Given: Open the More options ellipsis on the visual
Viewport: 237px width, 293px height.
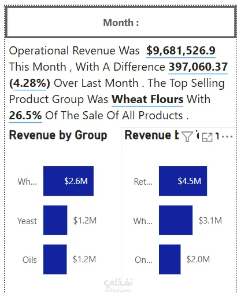Looking at the screenshot, I should 227,137.
